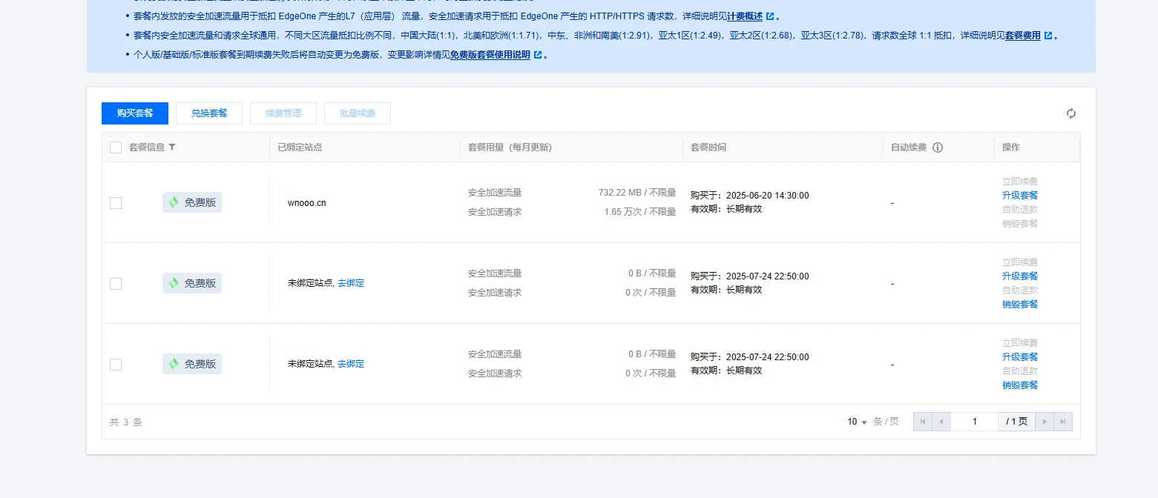Click 去绑定 link in the second row
Screen dimensions: 1158x498
tap(351, 283)
